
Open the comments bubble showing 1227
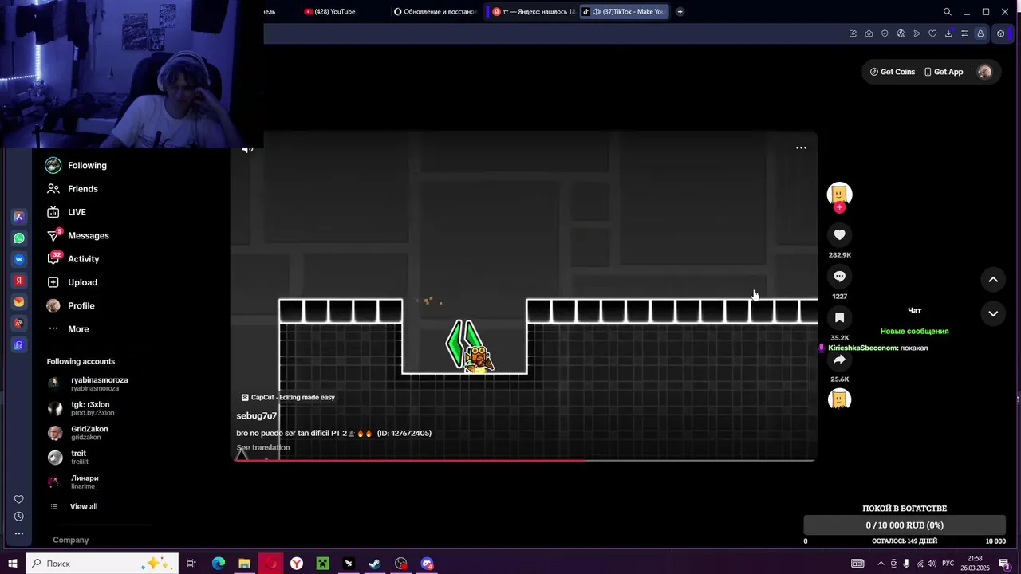coord(839,276)
